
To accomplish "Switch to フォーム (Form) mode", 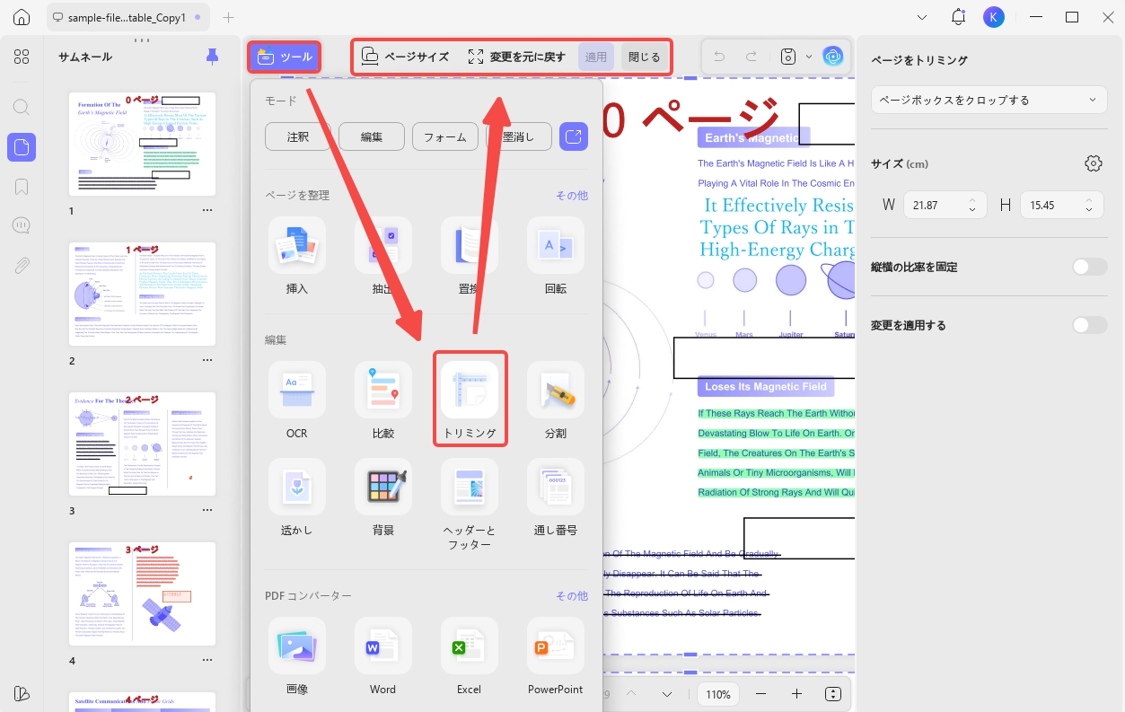I will (445, 137).
